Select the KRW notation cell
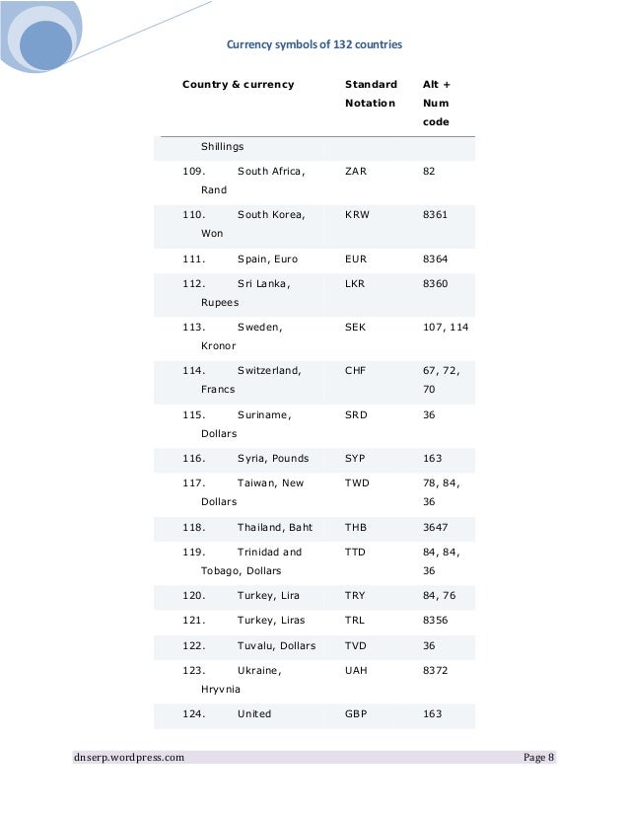This screenshot has height=815, width=629. pyautogui.click(x=357, y=215)
